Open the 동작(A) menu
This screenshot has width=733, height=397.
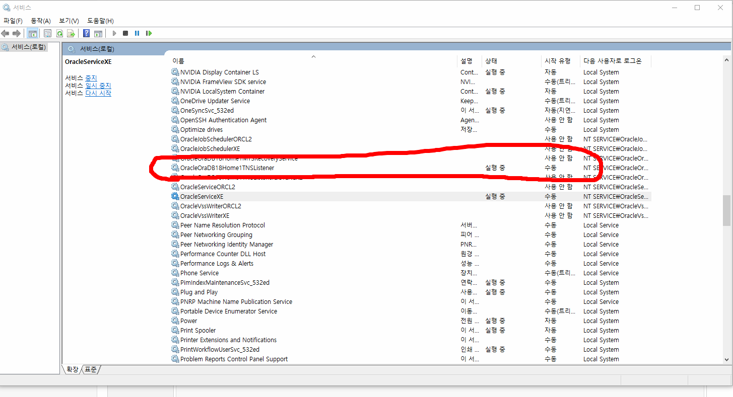tap(41, 21)
